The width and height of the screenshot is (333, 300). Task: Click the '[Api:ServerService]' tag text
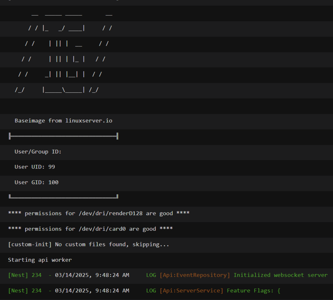[x=191, y=291]
